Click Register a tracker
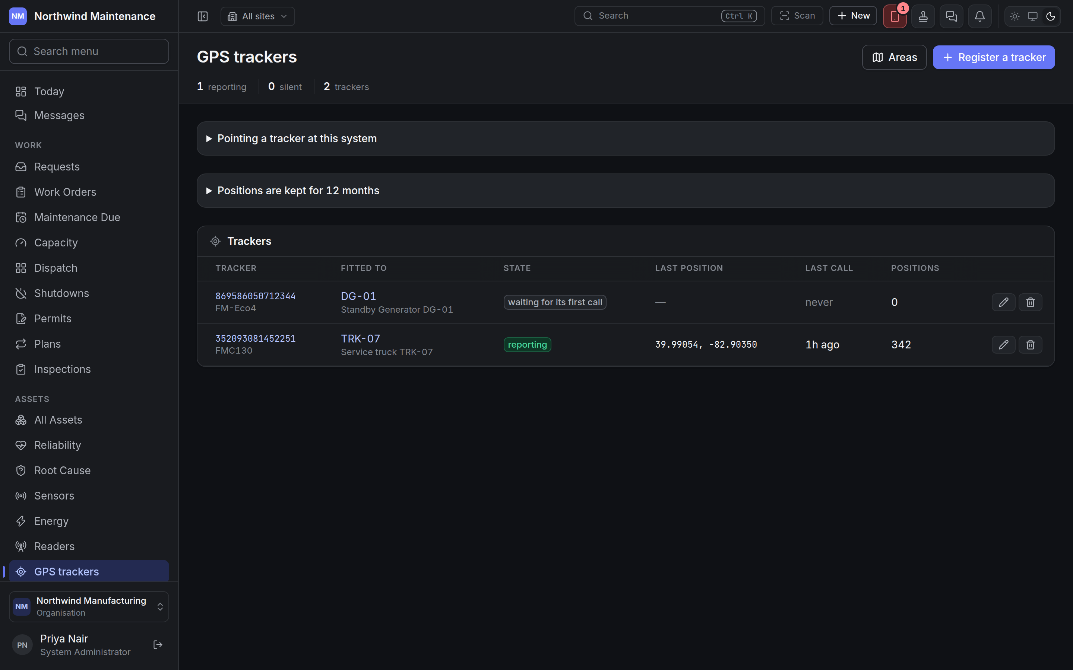This screenshot has width=1073, height=670. point(994,57)
